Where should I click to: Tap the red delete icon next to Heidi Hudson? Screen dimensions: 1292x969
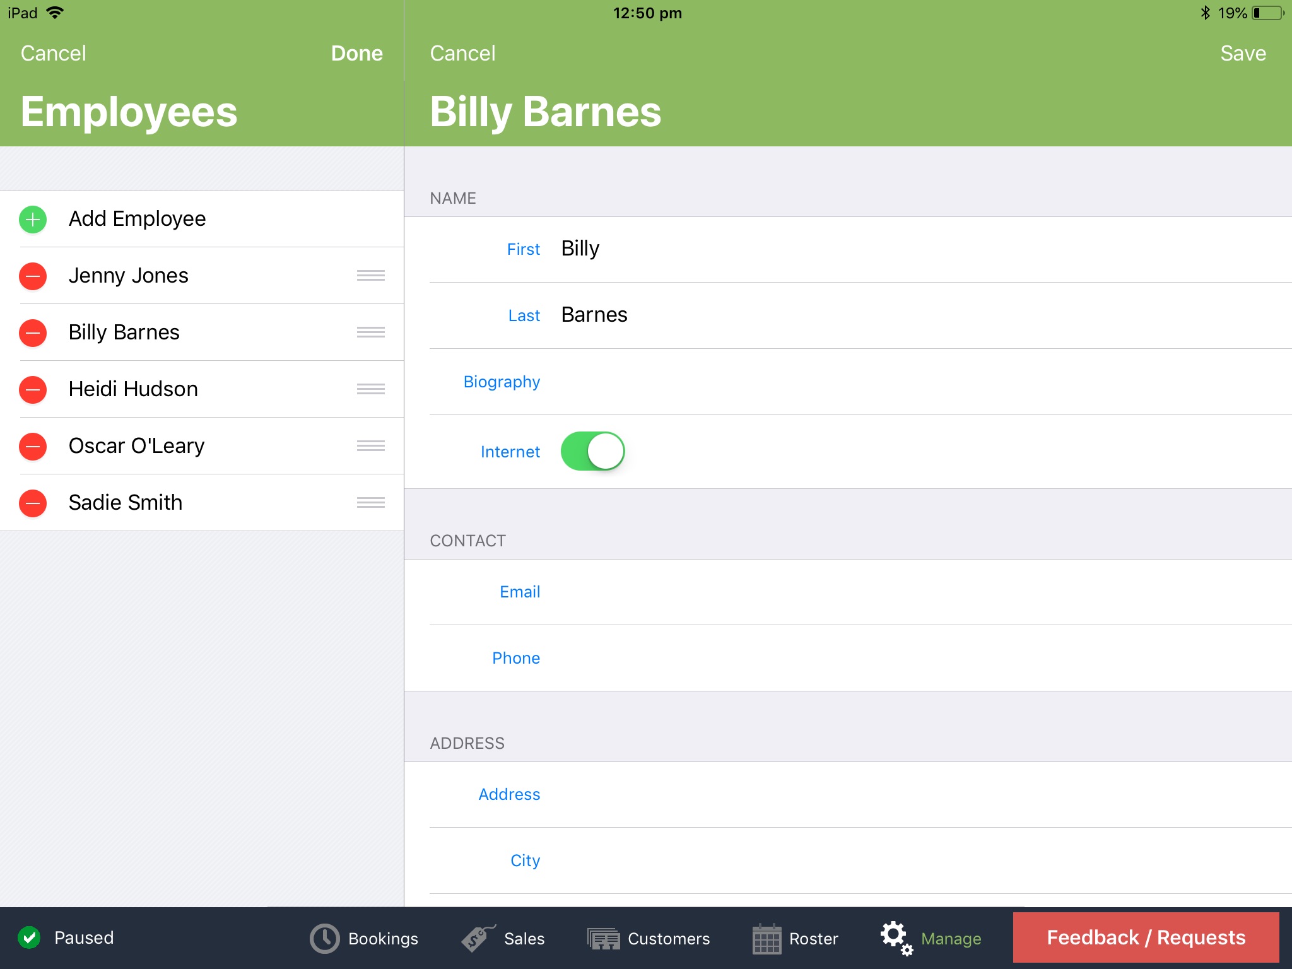[x=32, y=389]
